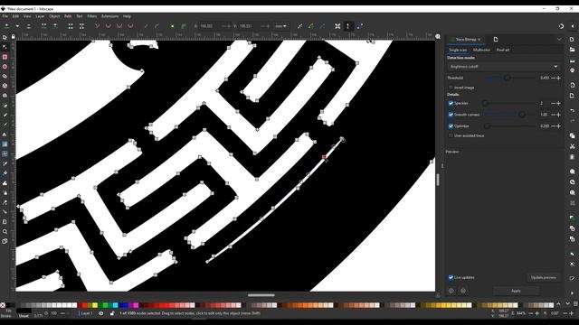Switch to the Pixel art tab
579x325 pixels.
tap(503, 50)
